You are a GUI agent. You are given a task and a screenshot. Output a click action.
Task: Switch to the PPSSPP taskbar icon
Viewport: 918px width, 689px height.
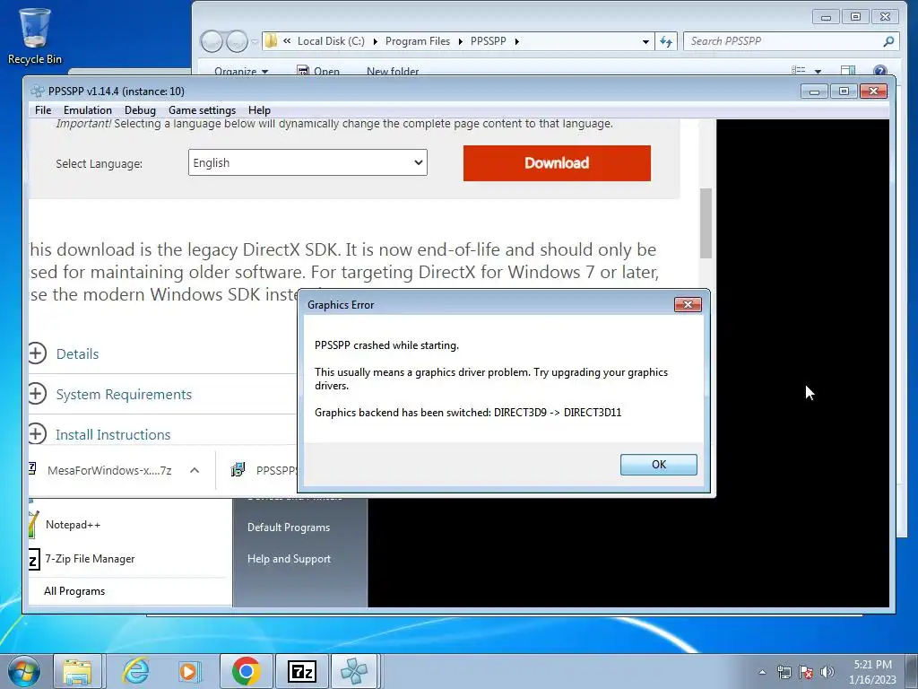coord(354,671)
